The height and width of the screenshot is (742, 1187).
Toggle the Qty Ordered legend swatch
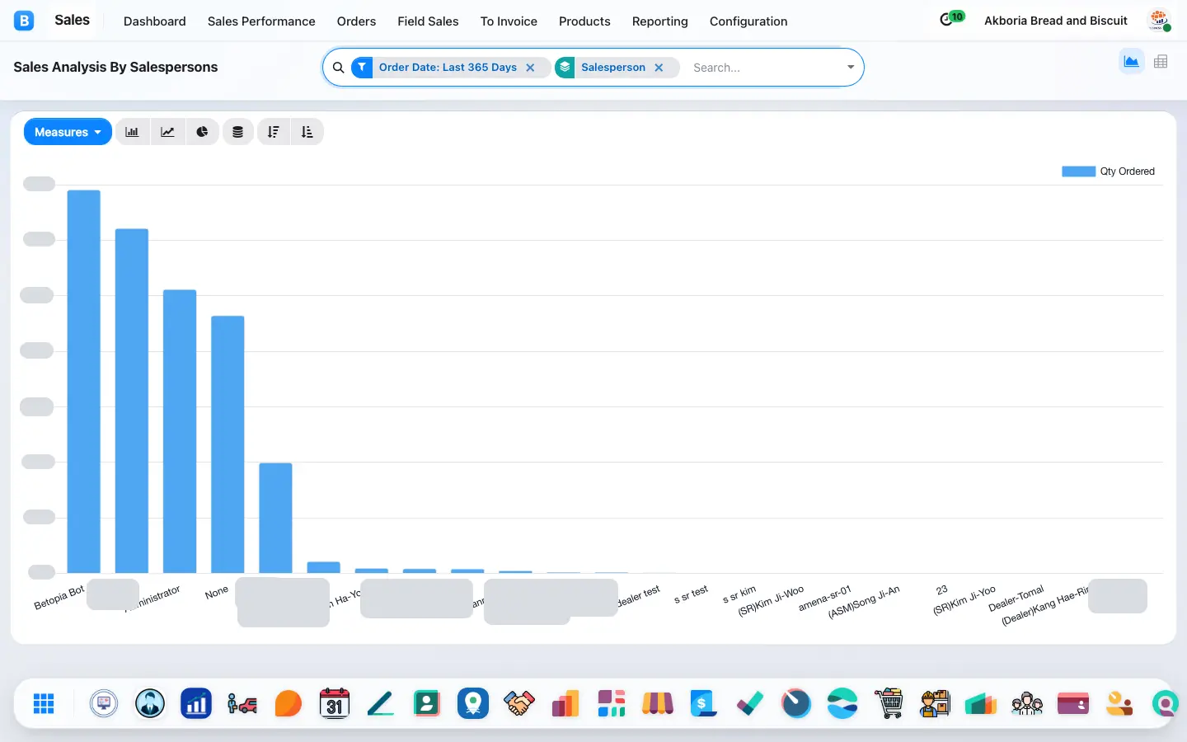pyautogui.click(x=1078, y=171)
